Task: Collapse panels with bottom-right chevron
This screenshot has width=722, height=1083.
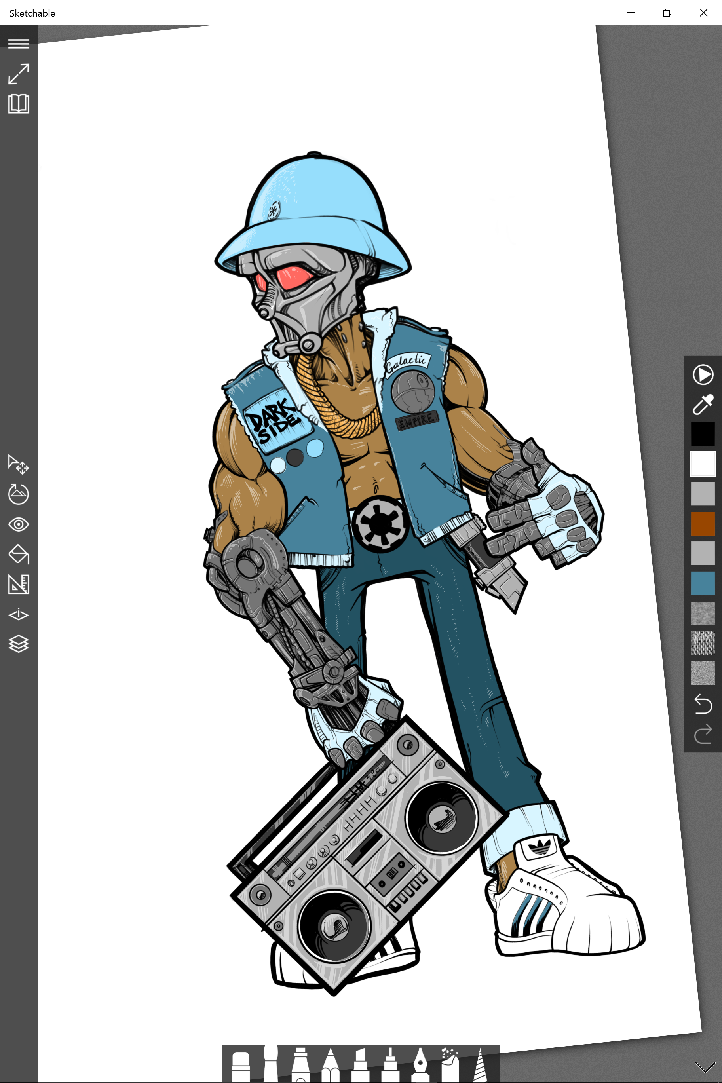Action: [x=705, y=1067]
